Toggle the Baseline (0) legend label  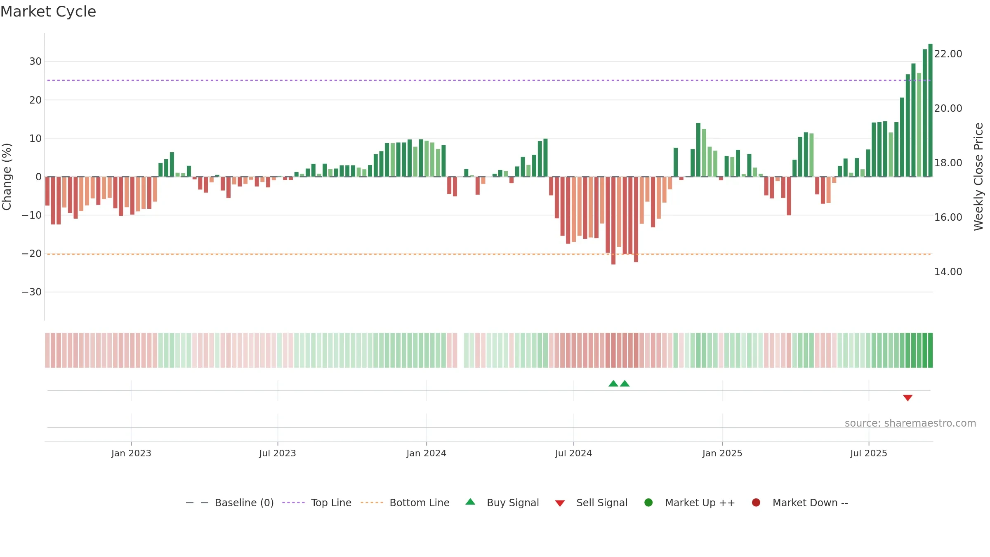point(244,503)
